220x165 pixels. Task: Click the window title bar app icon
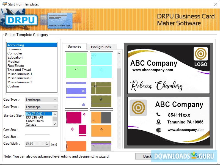coord(4,4)
